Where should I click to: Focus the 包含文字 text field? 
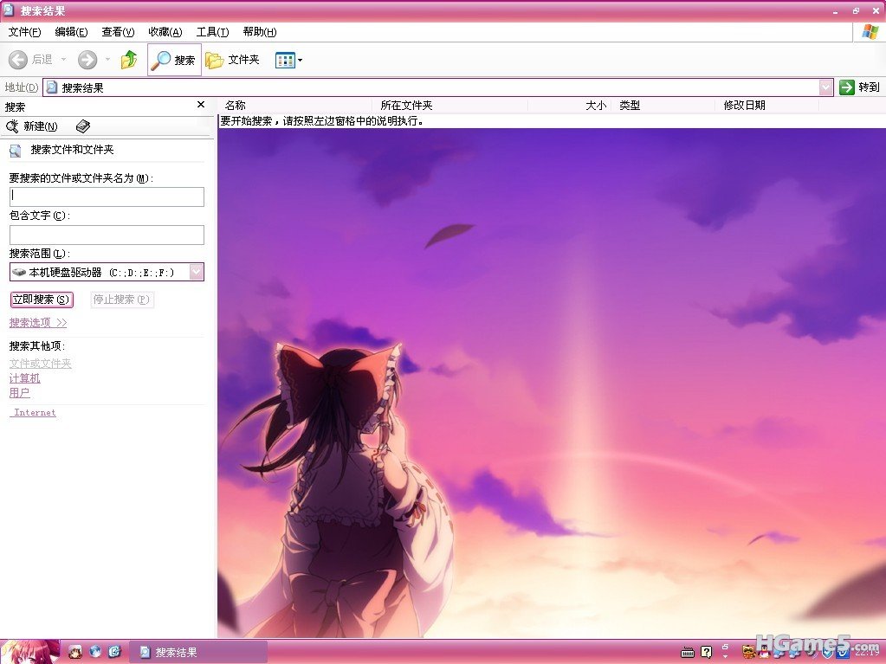point(107,235)
